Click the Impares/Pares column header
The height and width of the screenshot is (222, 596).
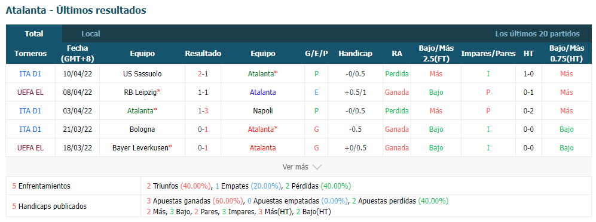point(488,54)
